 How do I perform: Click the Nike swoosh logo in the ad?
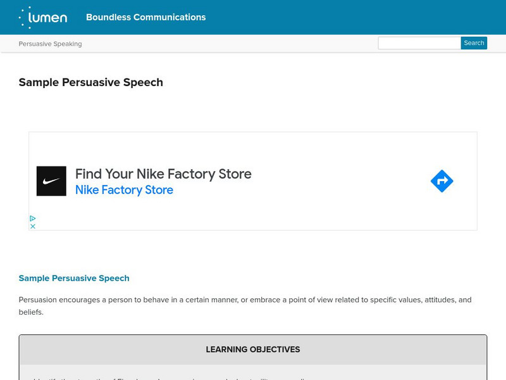point(51,181)
